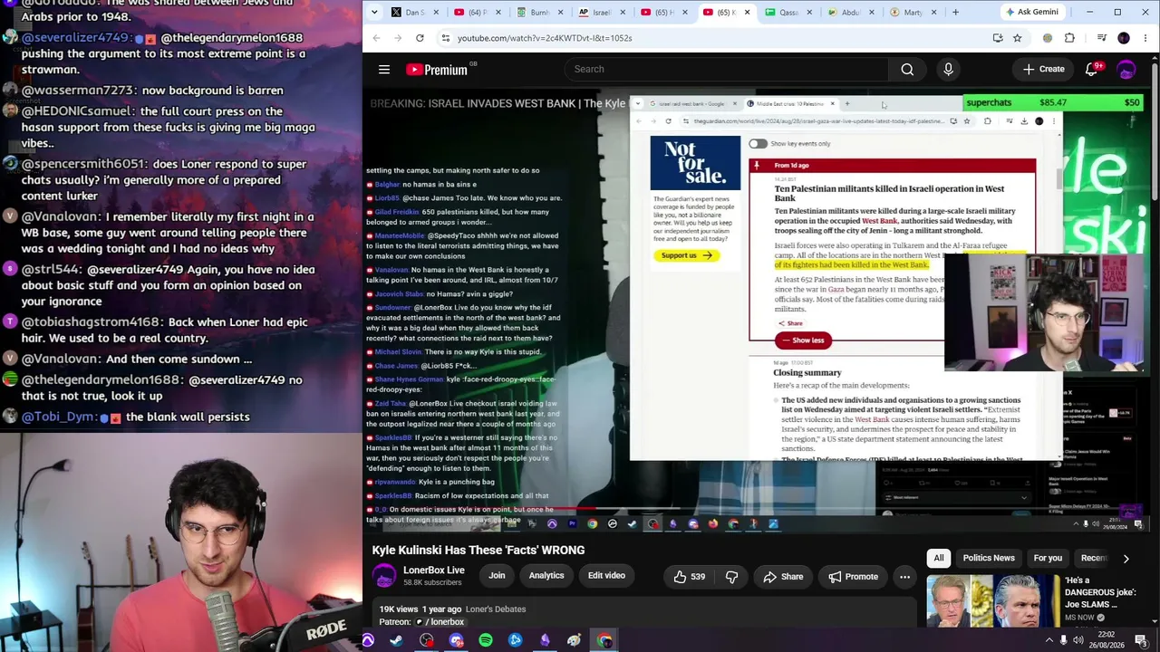Open Spotify from the taskbar

pos(486,641)
